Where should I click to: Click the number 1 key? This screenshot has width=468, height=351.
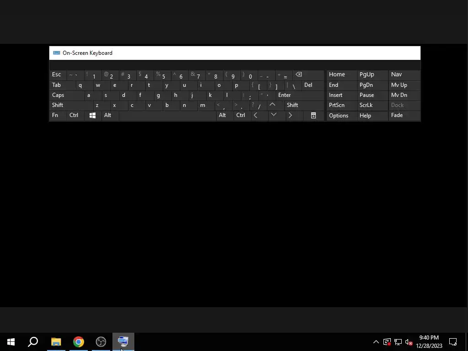(x=92, y=74)
